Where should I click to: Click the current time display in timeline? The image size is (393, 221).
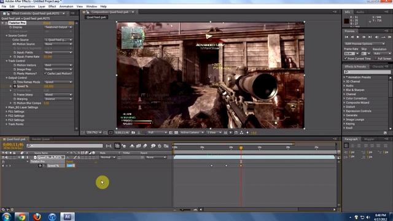[13, 145]
